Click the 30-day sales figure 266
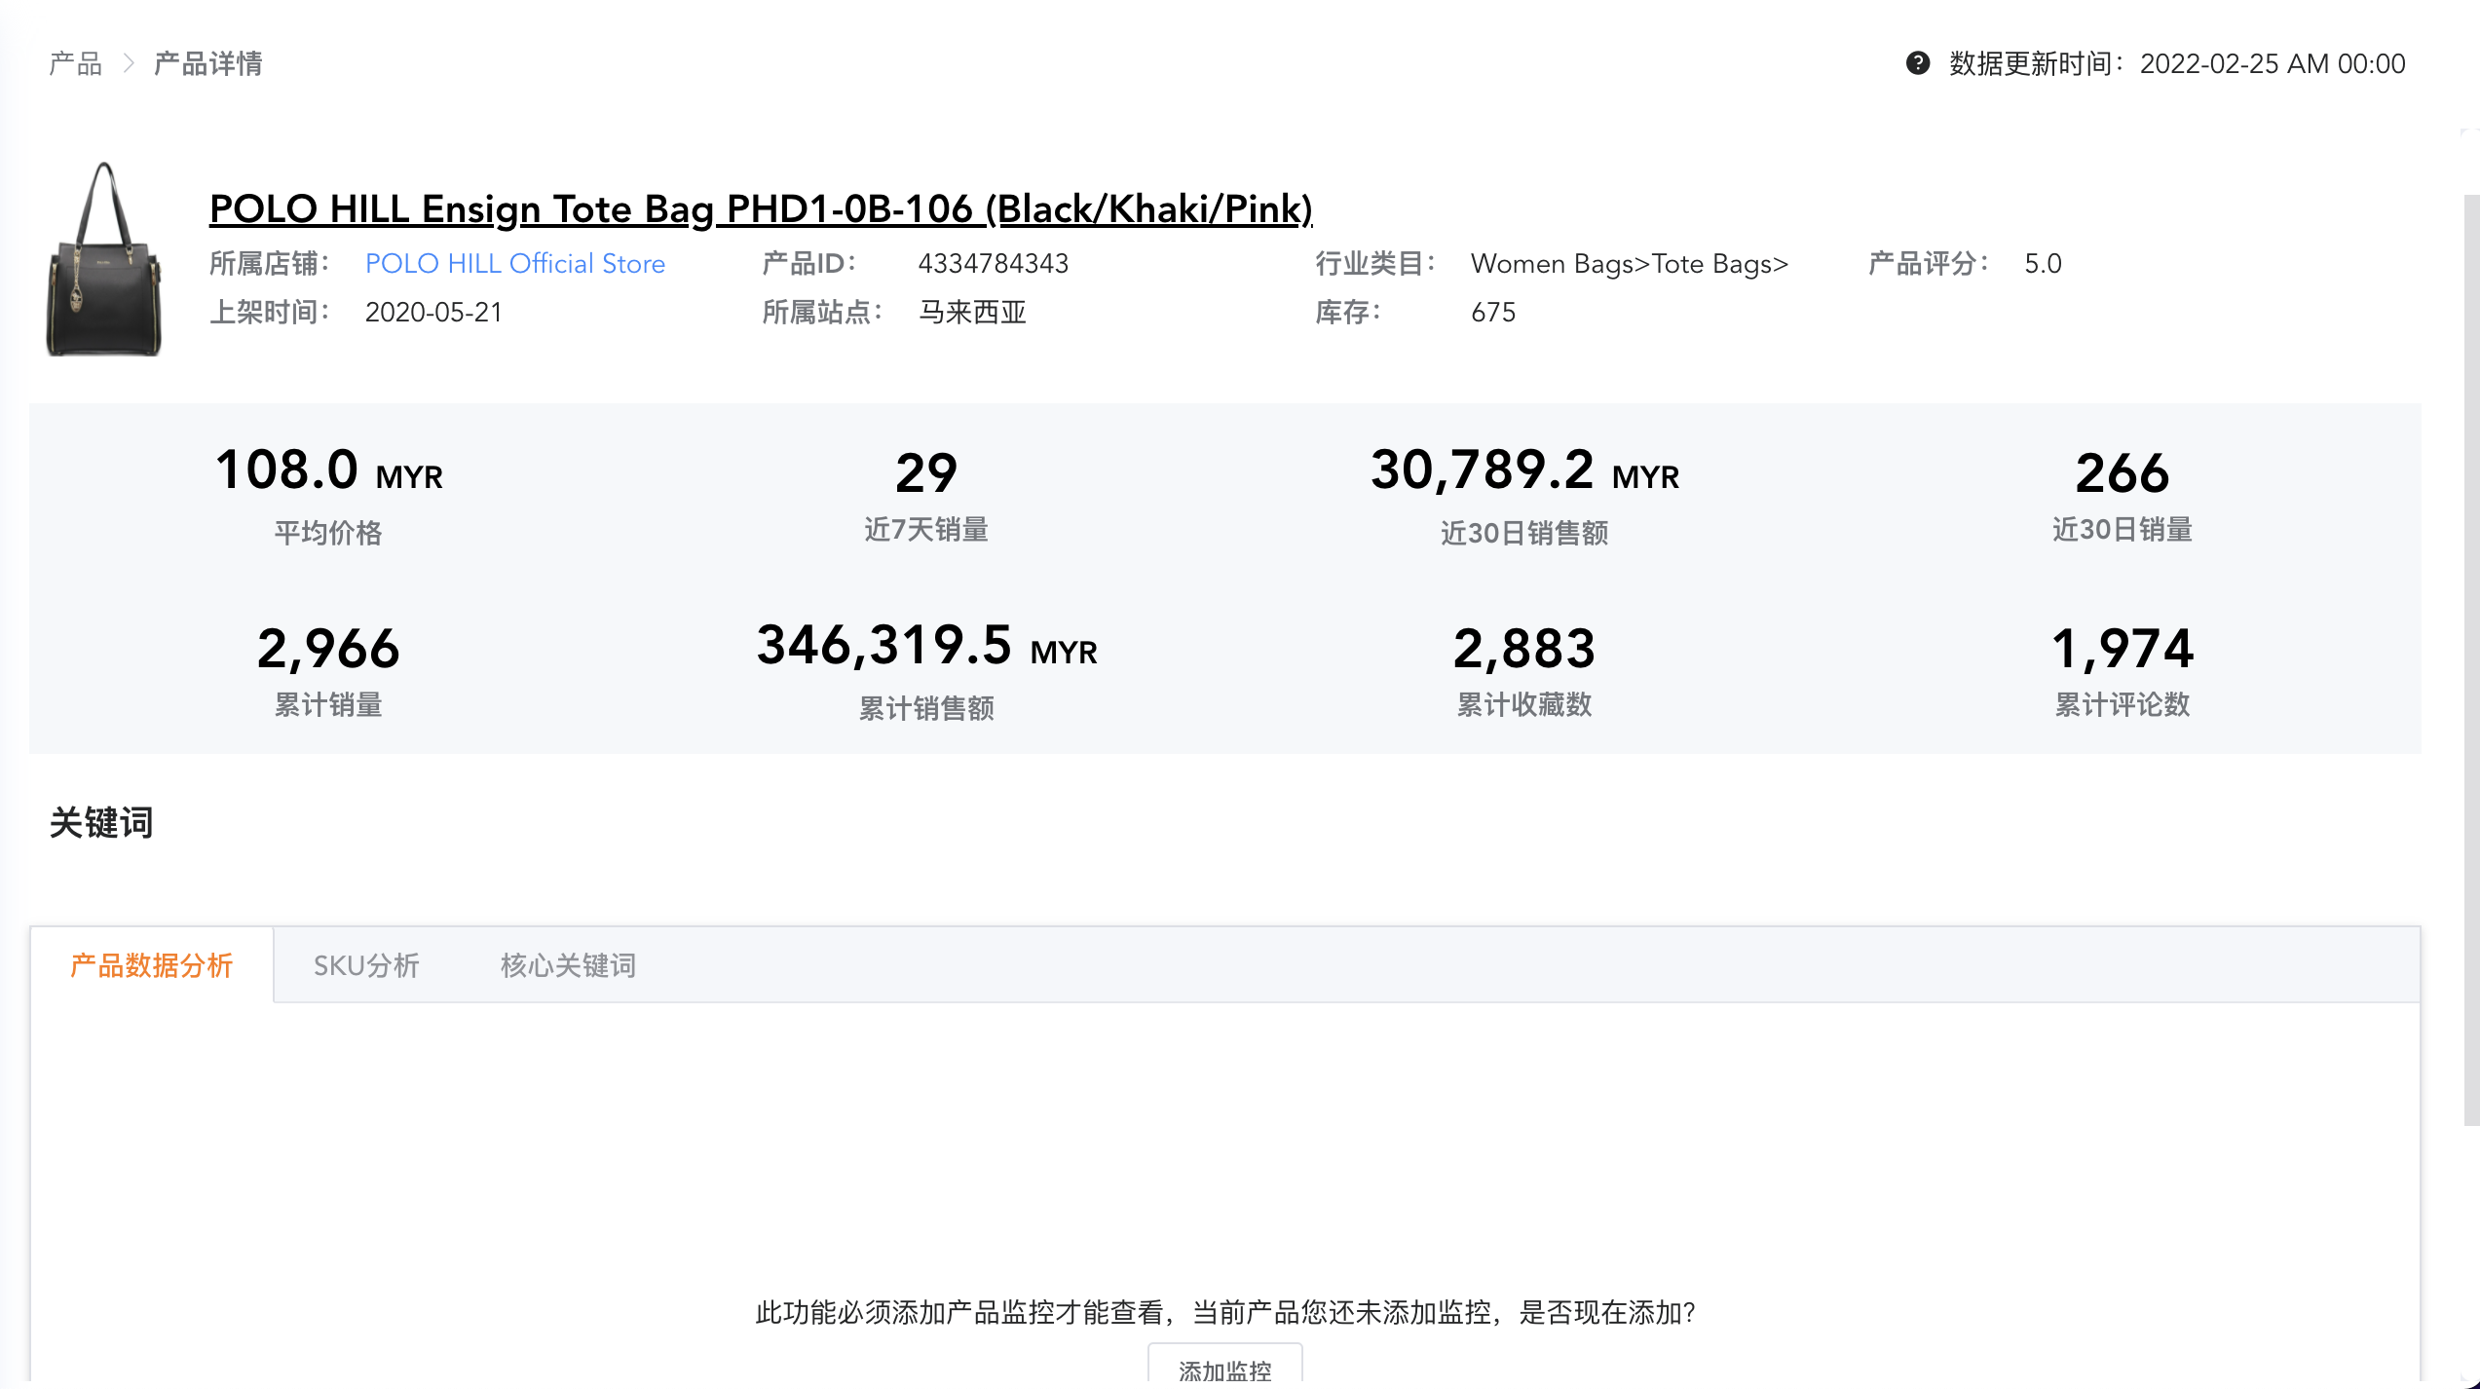 2123,473
